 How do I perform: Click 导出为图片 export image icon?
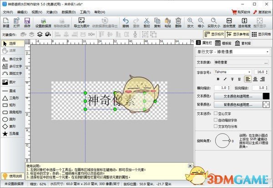[x=81, y=23]
